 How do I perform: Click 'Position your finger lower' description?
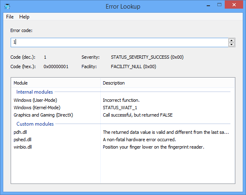tap(153, 147)
